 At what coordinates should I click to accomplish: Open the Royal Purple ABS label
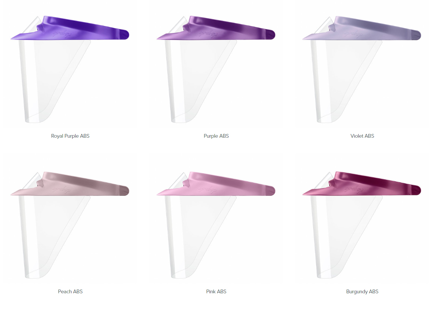(70, 136)
